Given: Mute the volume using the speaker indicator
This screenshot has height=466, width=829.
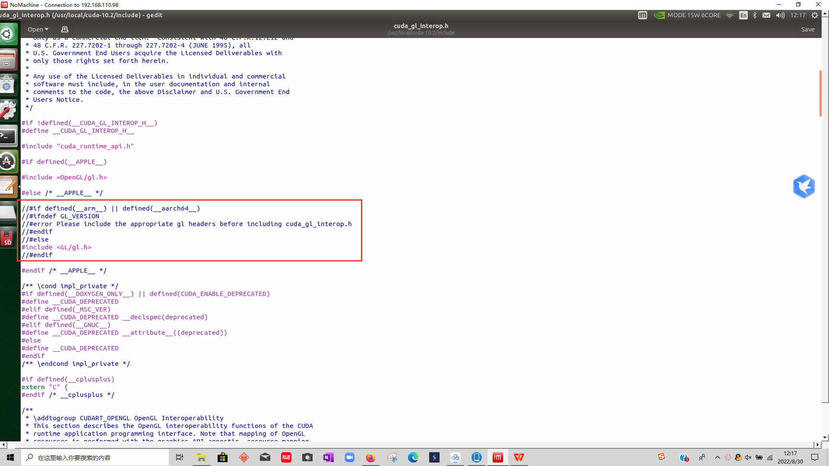Looking at the screenshot, I should tap(780, 15).
